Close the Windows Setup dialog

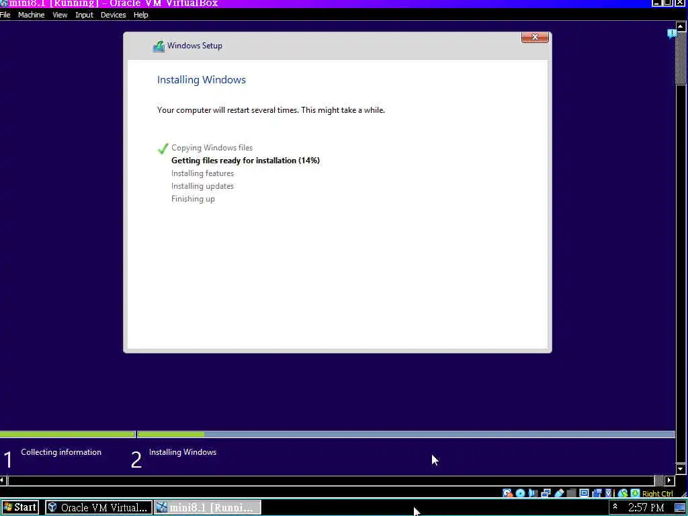[535, 38]
